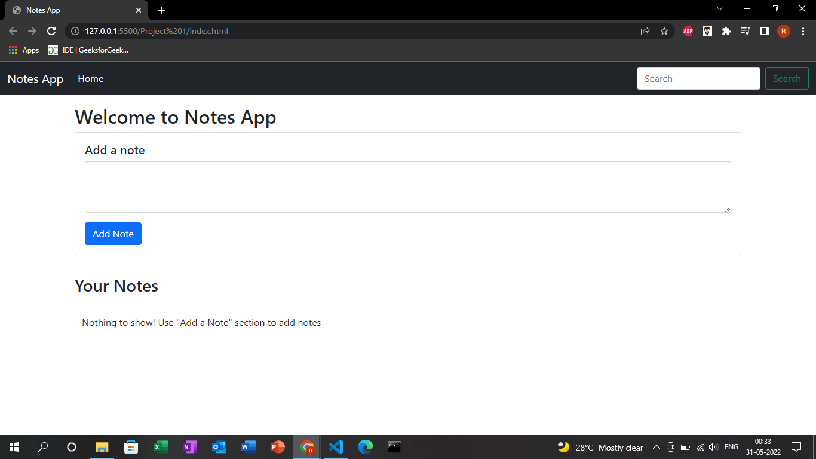816x459 pixels.
Task: Open Outlook from the taskbar
Action: coord(219,447)
